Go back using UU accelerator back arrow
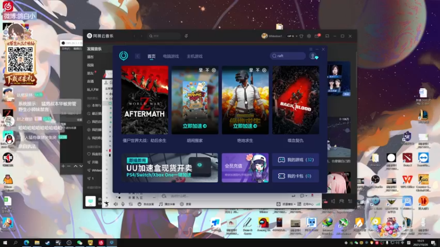 [137, 56]
